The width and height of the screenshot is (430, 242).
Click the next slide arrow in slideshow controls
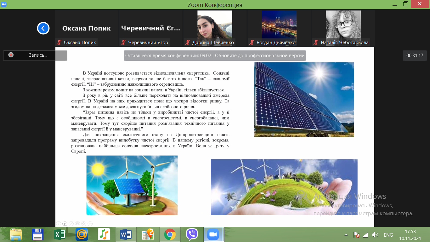point(65,224)
